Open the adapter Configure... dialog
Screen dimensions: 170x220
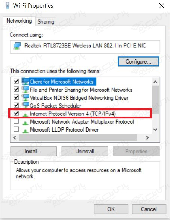tap(138, 61)
